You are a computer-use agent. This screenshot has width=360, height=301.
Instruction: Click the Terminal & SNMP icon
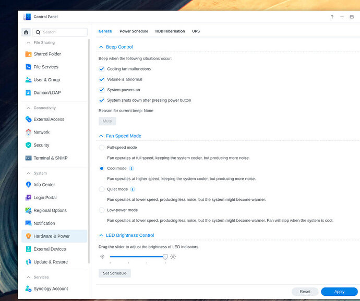click(x=28, y=158)
